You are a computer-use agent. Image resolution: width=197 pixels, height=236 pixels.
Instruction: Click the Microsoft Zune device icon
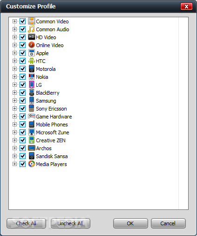tap(32, 132)
